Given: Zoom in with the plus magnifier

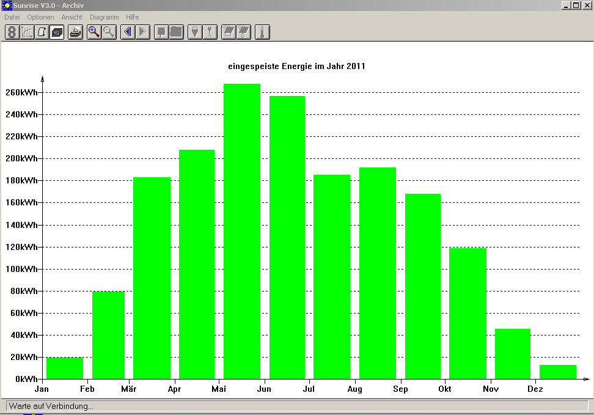Looking at the screenshot, I should 94,32.
